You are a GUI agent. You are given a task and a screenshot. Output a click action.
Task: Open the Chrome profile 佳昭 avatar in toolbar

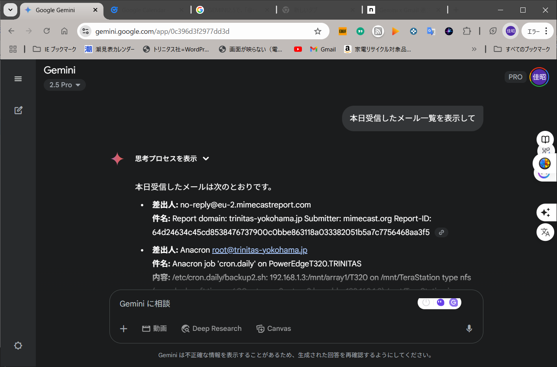click(x=511, y=31)
